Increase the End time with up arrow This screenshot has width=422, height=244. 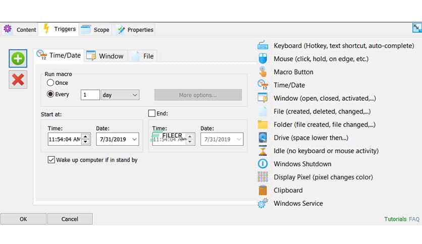[x=190, y=137]
